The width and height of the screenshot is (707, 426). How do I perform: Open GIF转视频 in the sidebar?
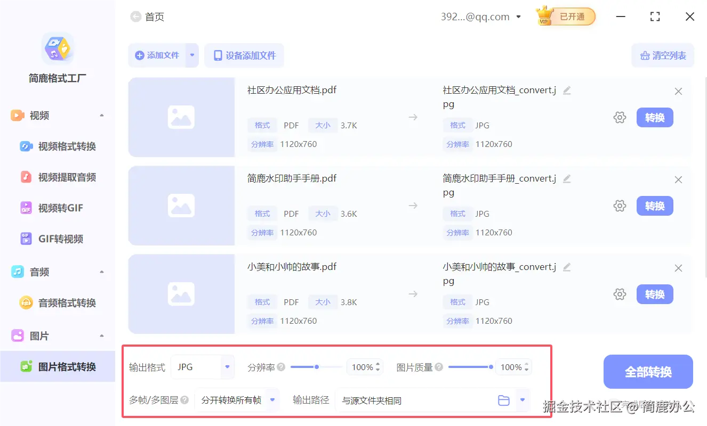point(58,239)
